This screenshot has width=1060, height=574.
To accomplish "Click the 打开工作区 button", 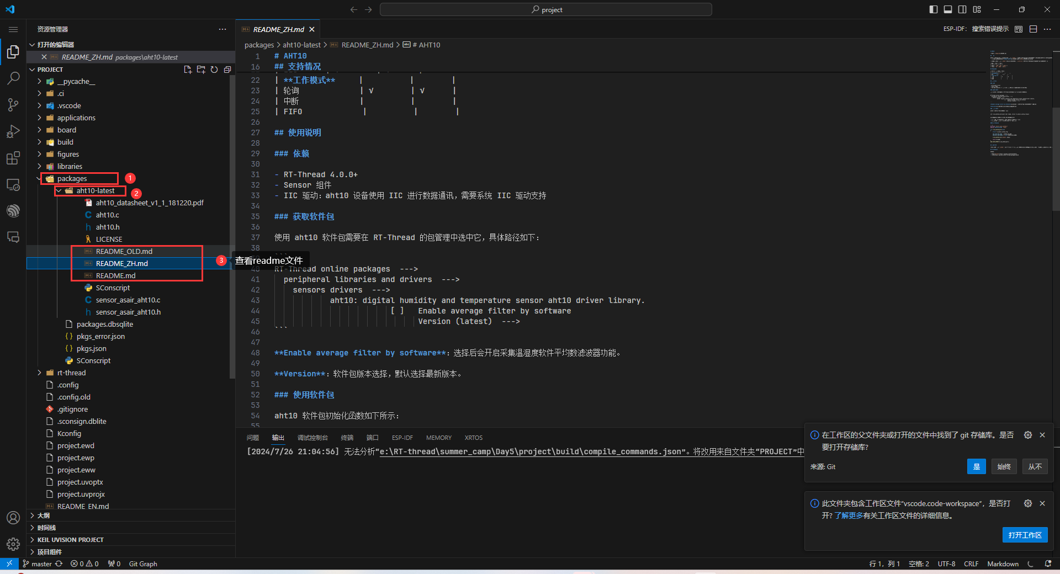I will pos(1025,535).
